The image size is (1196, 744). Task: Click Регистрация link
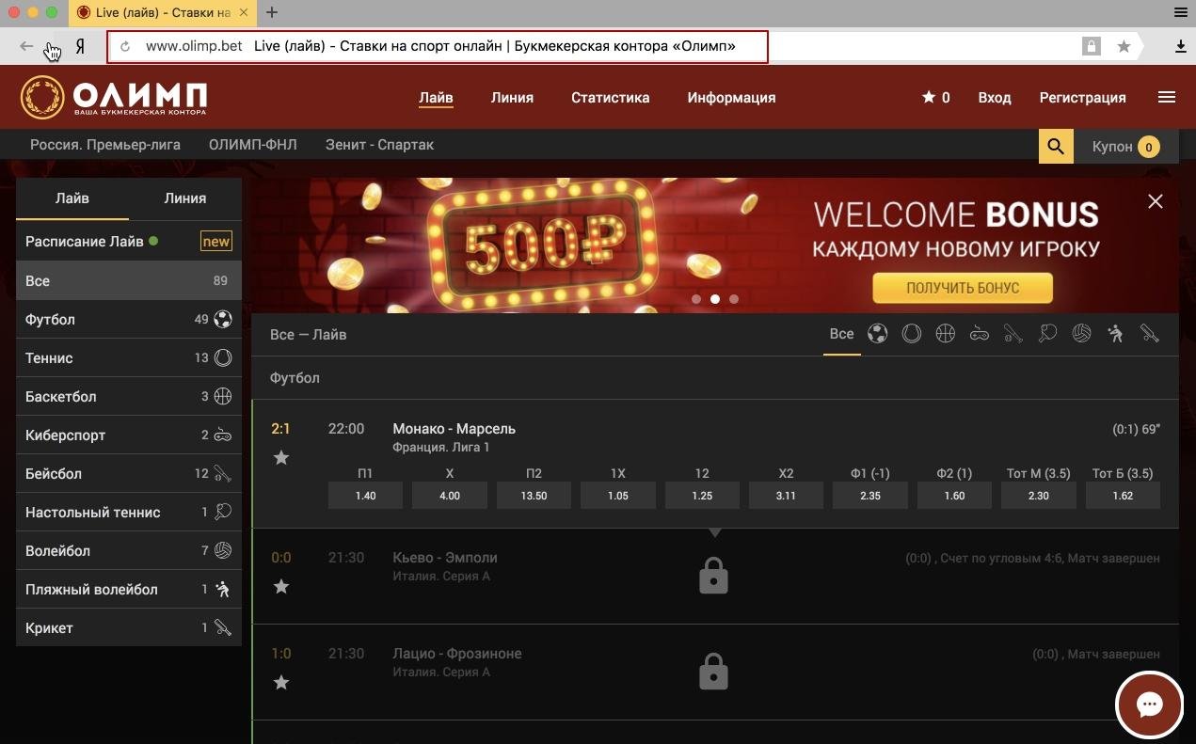(x=1082, y=97)
